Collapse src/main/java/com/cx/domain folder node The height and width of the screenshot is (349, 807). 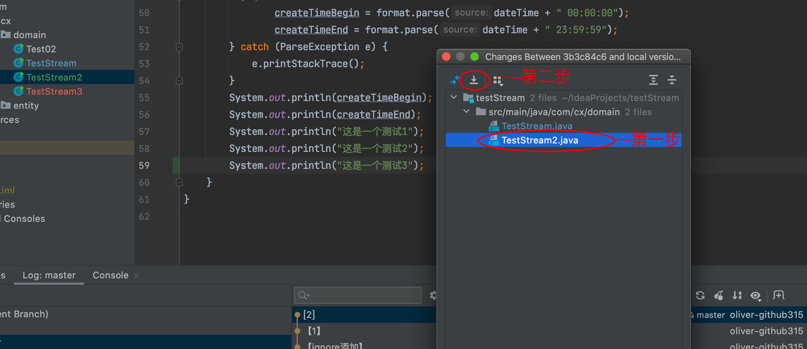(467, 111)
